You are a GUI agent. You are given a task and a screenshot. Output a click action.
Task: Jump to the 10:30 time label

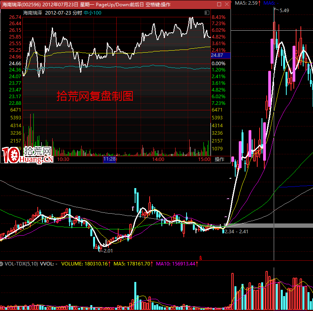(63, 159)
